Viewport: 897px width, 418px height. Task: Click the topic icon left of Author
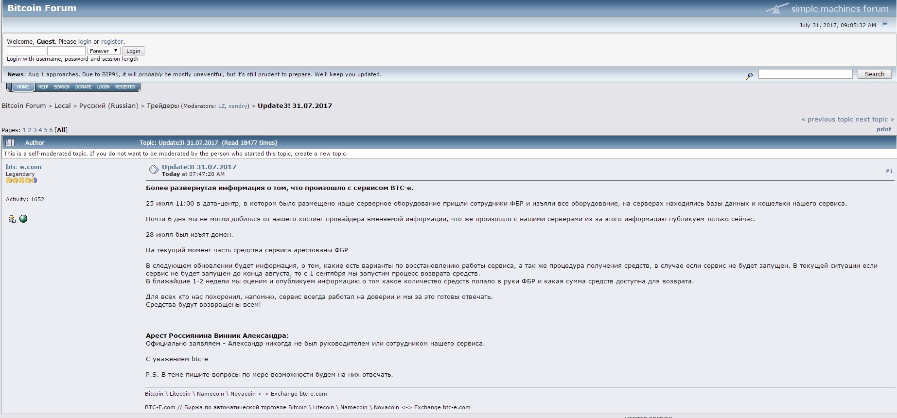click(10, 142)
